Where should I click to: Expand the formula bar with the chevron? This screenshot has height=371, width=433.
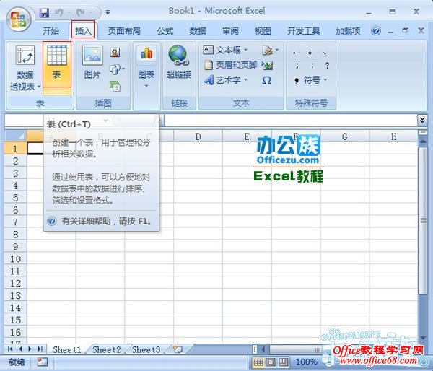point(422,120)
